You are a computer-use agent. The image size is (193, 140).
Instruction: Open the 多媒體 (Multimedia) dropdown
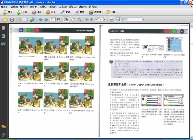coord(96,12)
